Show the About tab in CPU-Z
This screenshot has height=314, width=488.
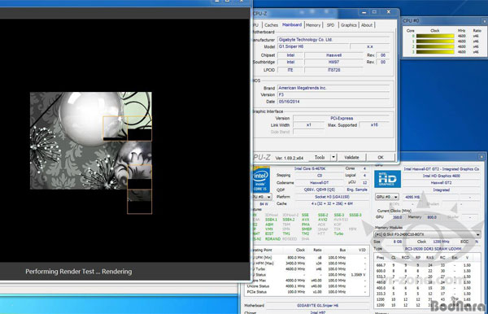pyautogui.click(x=367, y=25)
